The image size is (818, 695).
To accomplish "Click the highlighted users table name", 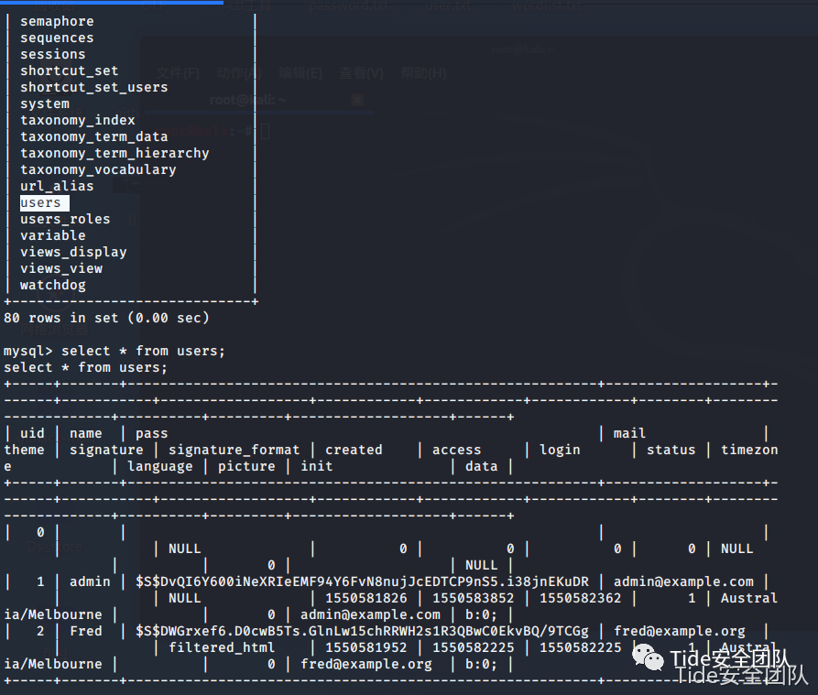I will (41, 202).
